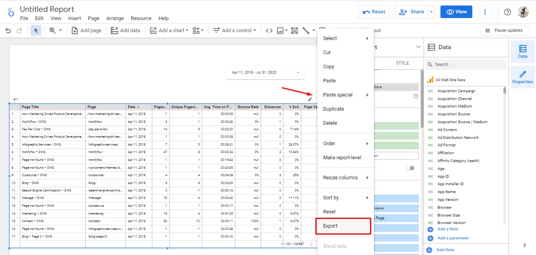Open the STYLE tab
Viewport: 536px width, 255px height.
pos(402,63)
